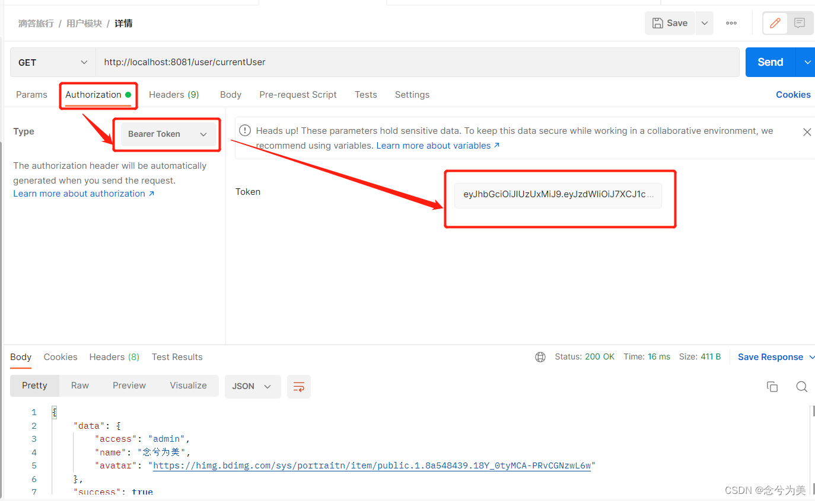Search the response with magnifier icon
The height and width of the screenshot is (501, 815).
tap(801, 387)
